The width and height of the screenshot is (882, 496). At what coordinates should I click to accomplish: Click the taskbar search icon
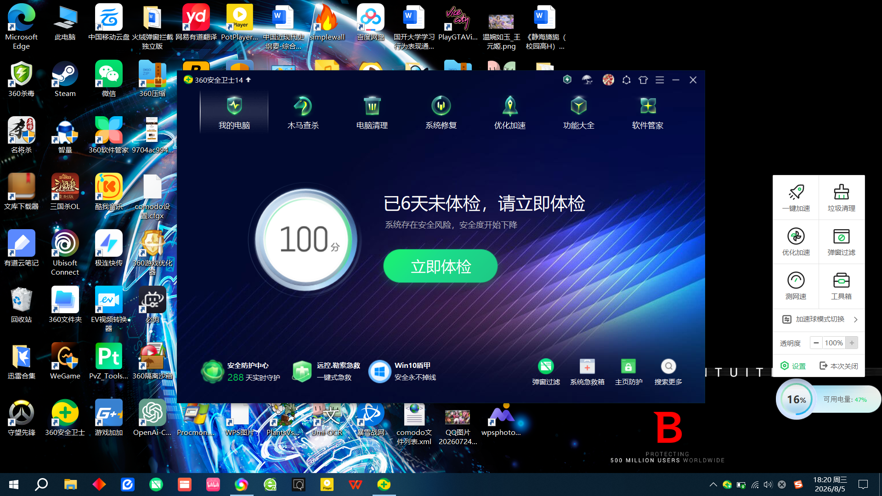coord(42,485)
